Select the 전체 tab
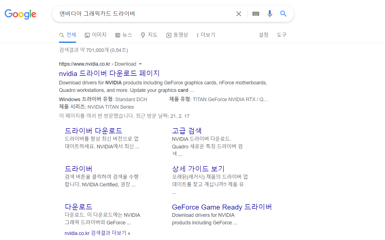 click(68, 35)
